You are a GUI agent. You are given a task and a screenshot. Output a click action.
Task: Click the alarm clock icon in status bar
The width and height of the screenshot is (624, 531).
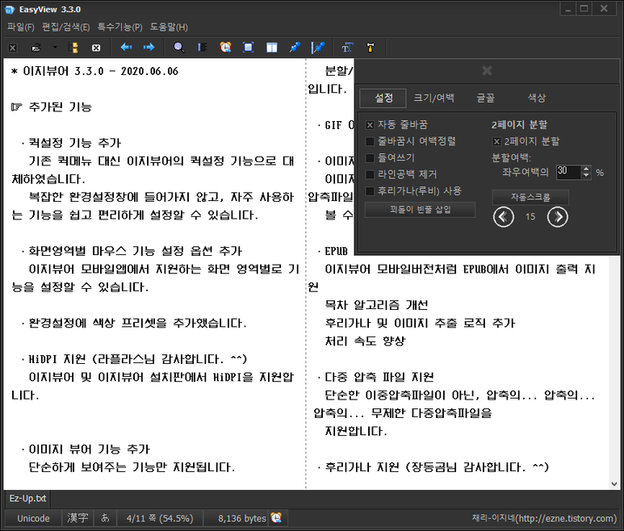pyautogui.click(x=276, y=517)
